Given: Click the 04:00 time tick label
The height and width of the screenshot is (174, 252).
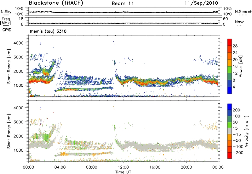Looking at the screenshot, I should 60,167.
